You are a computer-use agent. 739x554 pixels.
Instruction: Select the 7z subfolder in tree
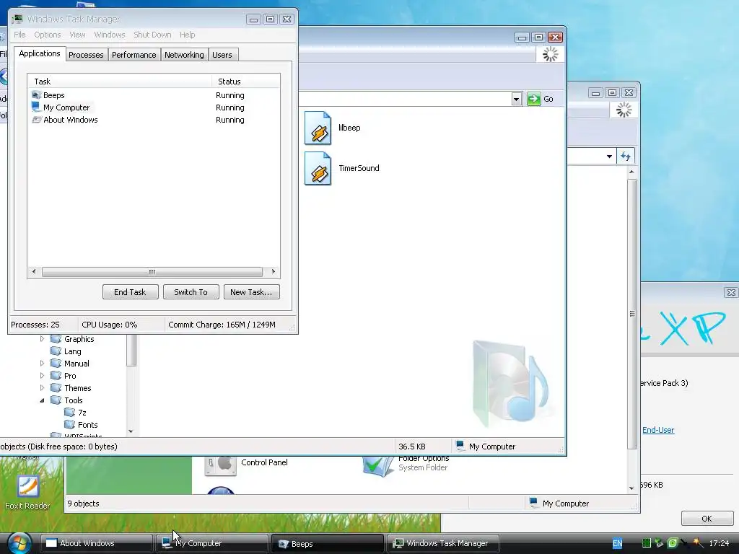75,412
